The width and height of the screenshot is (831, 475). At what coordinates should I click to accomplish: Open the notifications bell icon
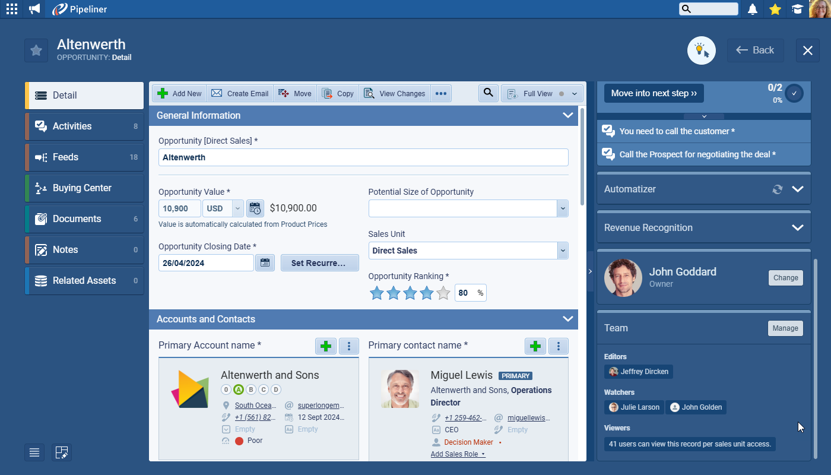tap(753, 9)
